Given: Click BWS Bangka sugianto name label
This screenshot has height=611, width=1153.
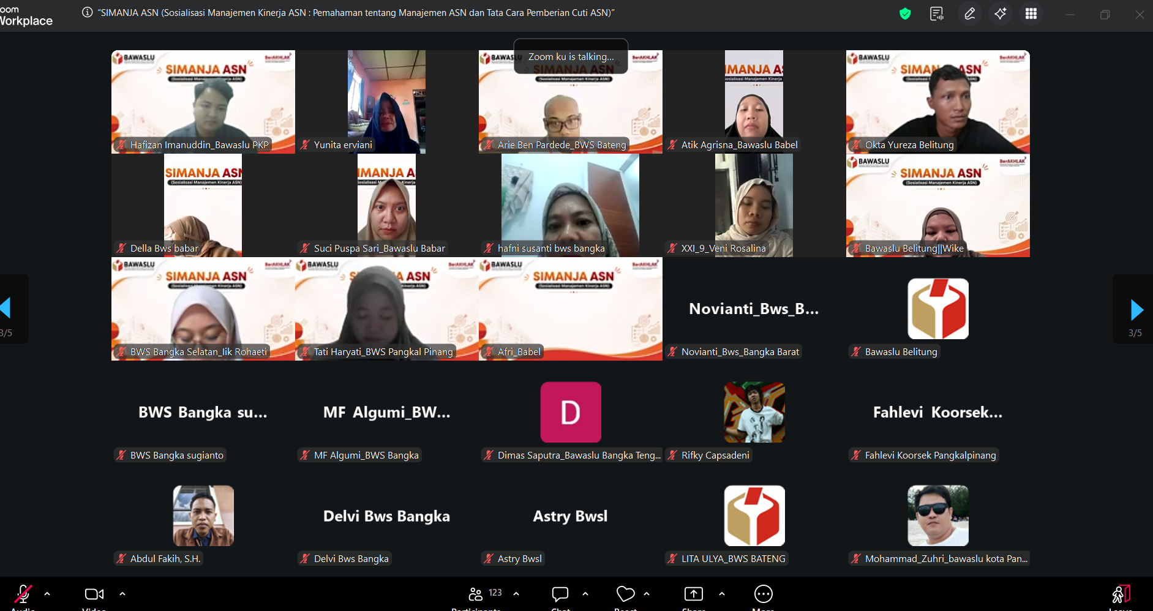Looking at the screenshot, I should point(177,455).
